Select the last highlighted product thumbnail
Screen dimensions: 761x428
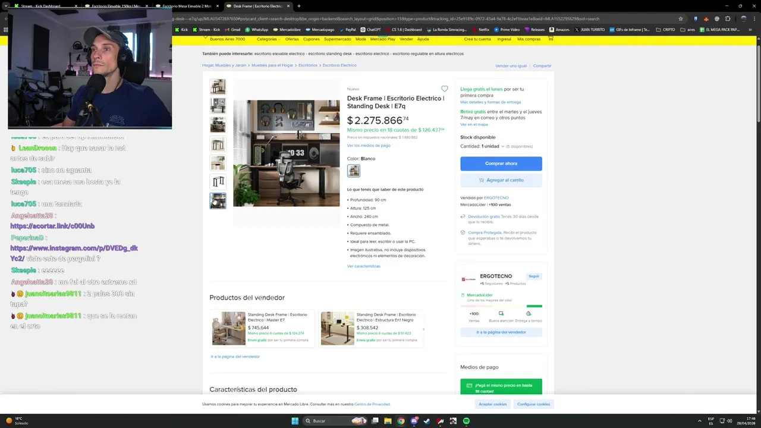[x=218, y=201]
